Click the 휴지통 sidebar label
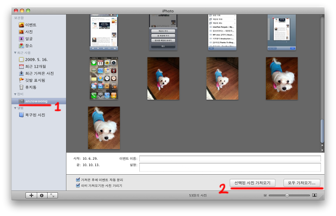Viewport: 336px width, 216px height. pos(31,87)
